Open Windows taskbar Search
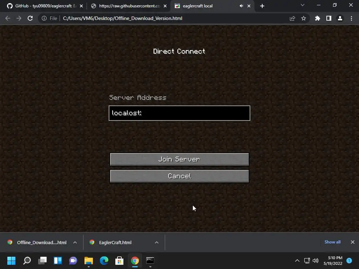 27,261
